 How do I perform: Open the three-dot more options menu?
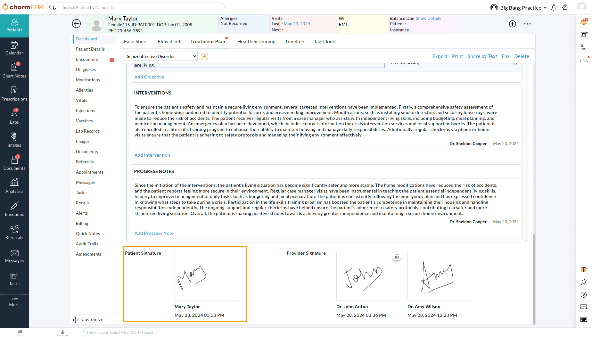click(x=527, y=24)
